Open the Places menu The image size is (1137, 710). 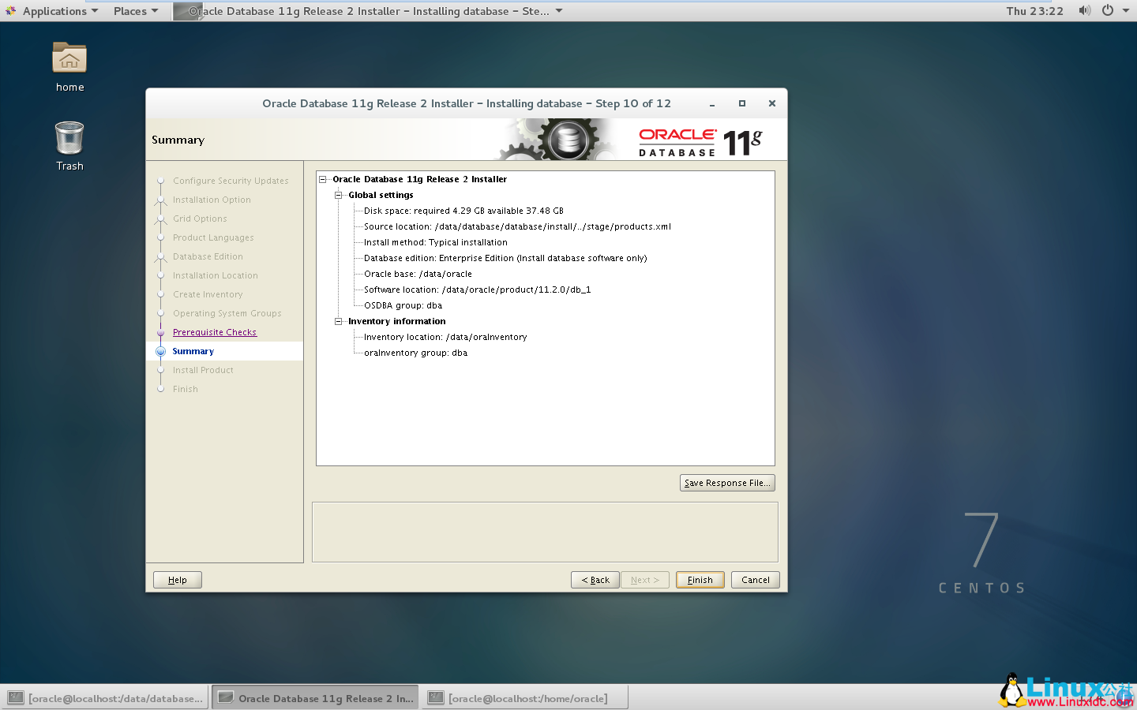(134, 11)
